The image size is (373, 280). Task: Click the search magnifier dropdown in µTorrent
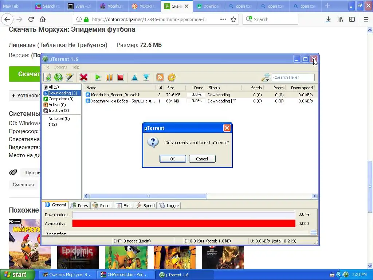265,77
